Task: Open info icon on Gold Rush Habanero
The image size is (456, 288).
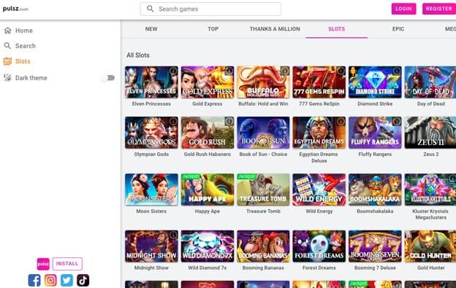Action: click(x=229, y=121)
